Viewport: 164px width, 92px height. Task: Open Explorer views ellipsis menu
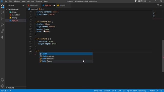[23, 5]
